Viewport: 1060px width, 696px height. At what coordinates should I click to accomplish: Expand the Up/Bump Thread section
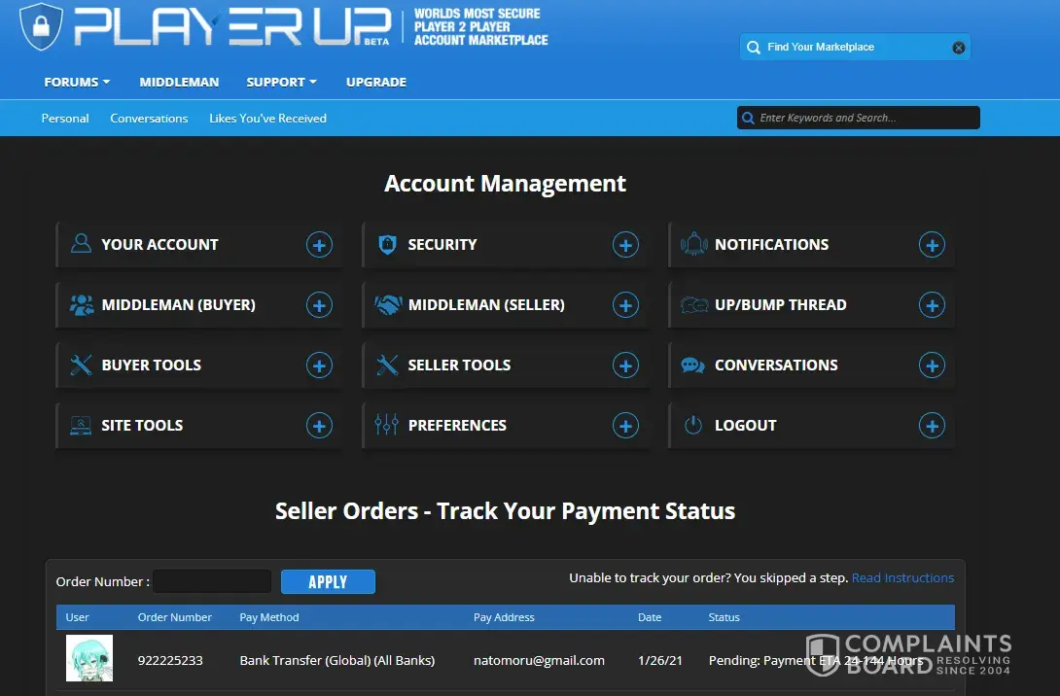(932, 305)
